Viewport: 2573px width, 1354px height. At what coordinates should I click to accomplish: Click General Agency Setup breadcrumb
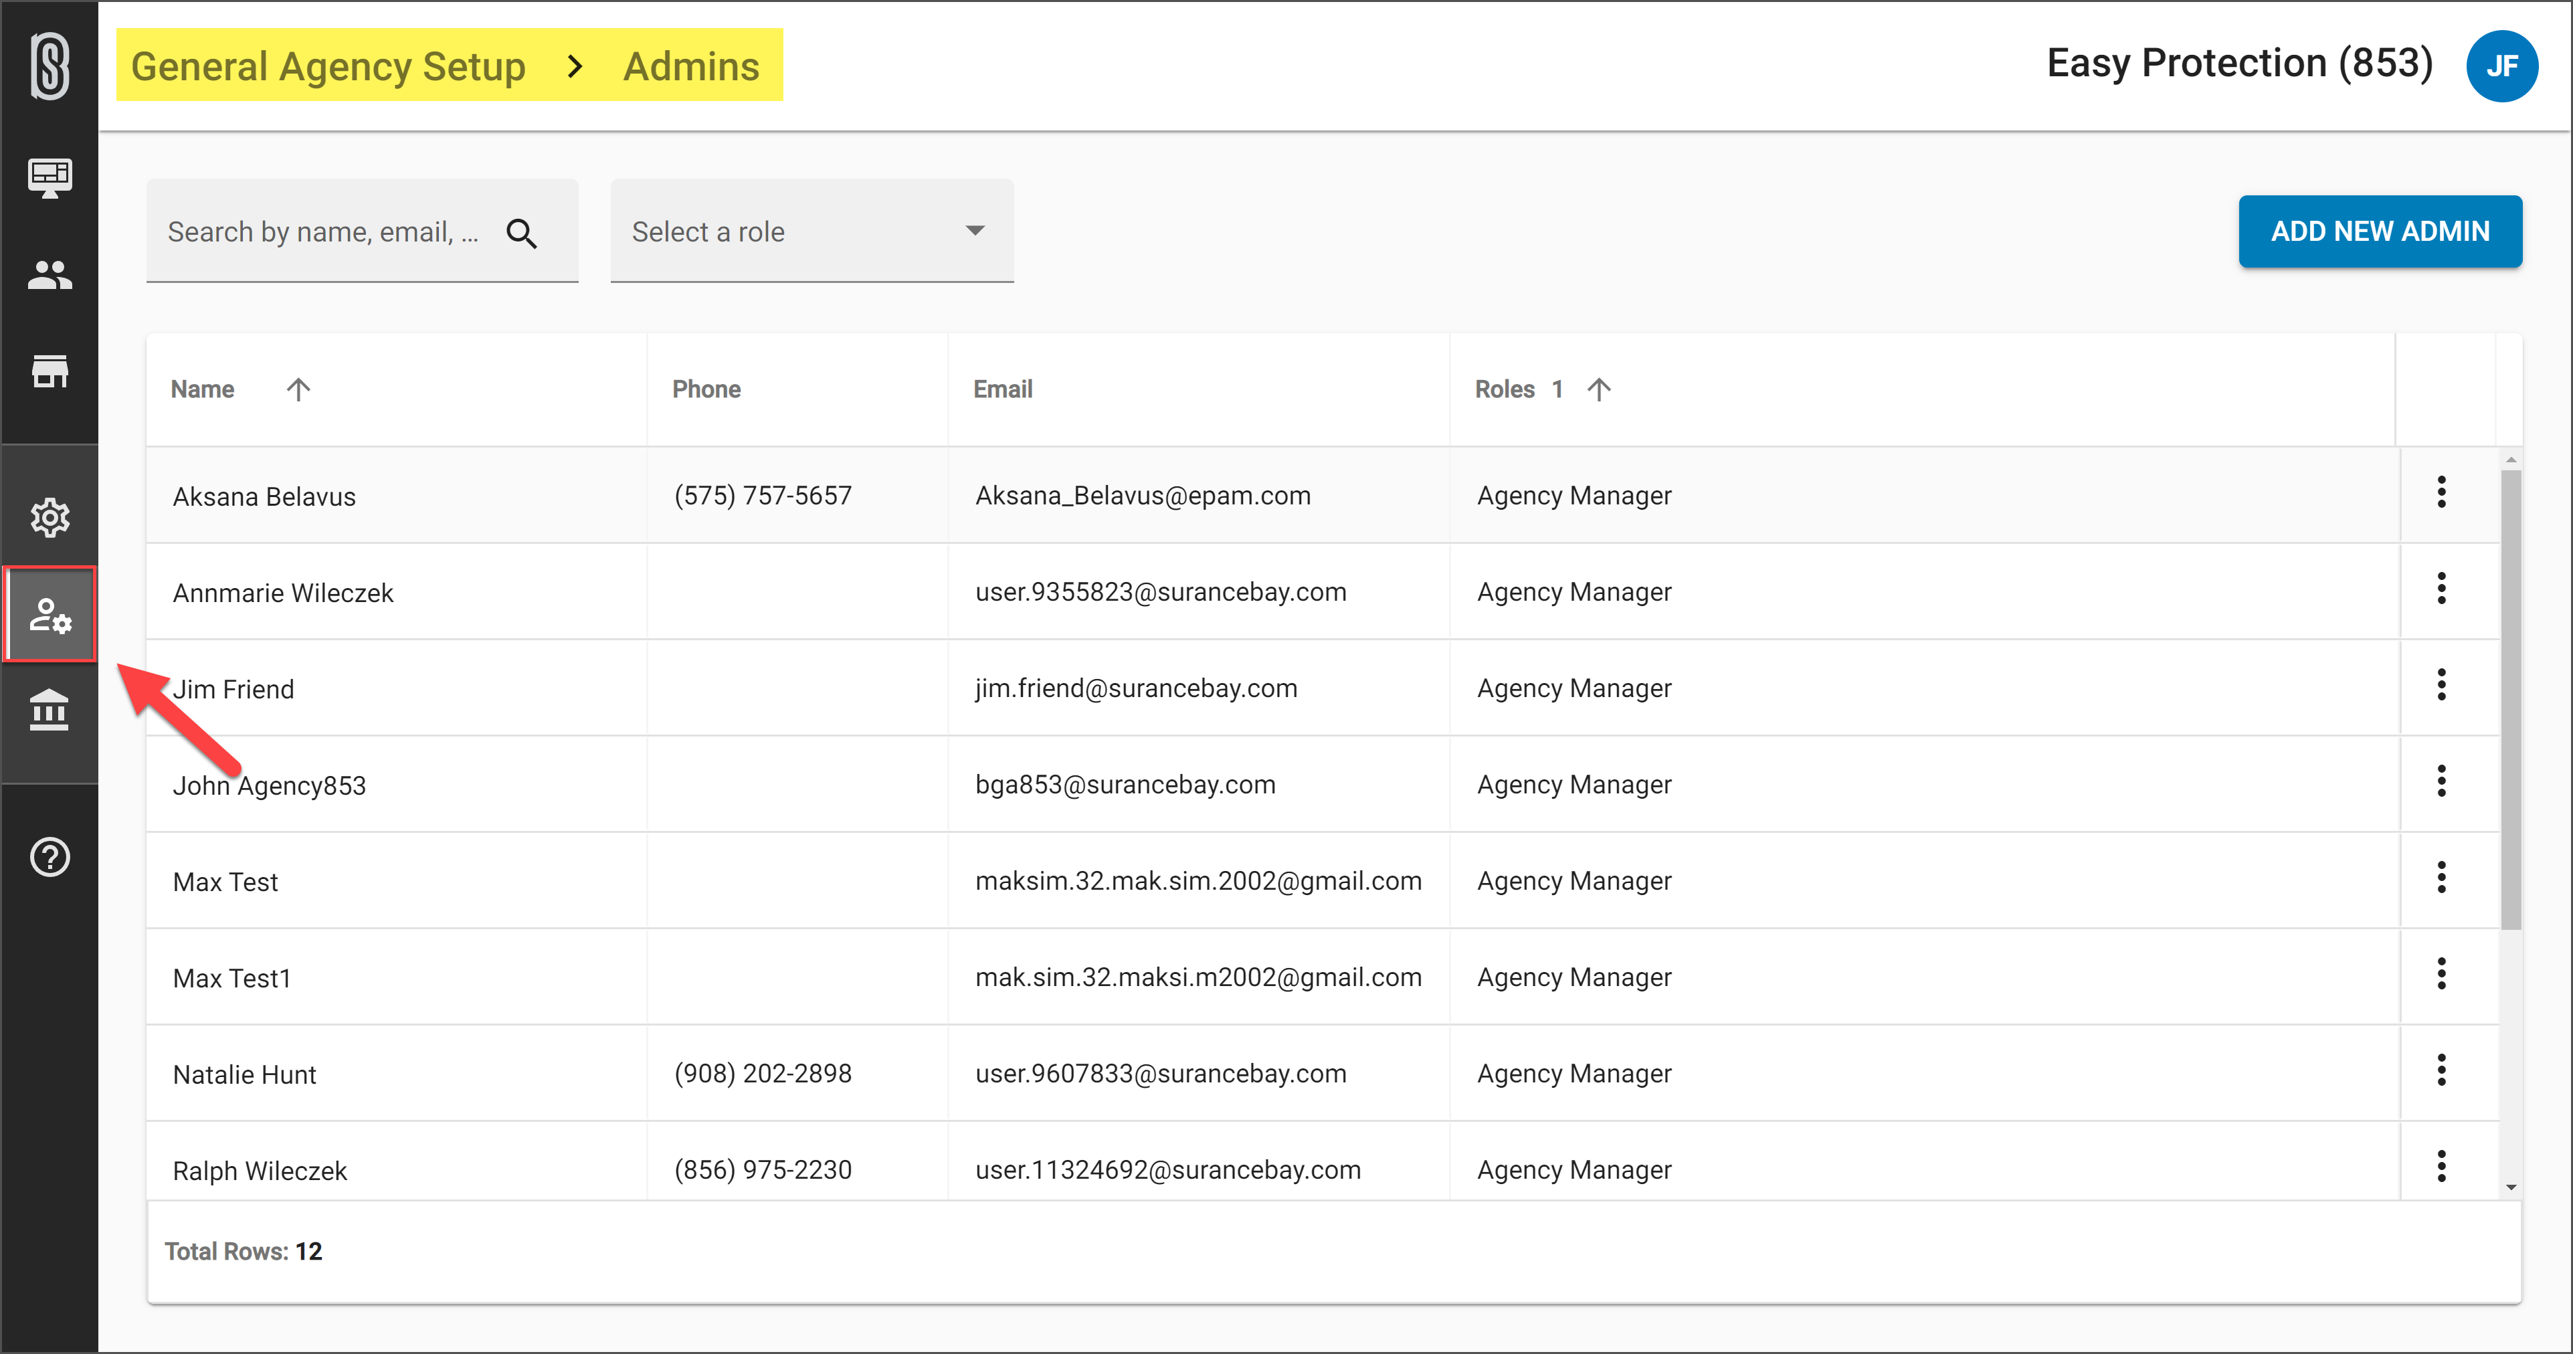tap(328, 66)
